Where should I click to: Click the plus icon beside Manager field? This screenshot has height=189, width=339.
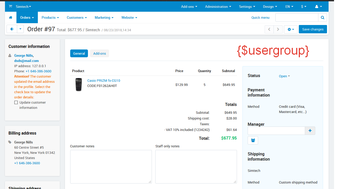click(x=310, y=131)
